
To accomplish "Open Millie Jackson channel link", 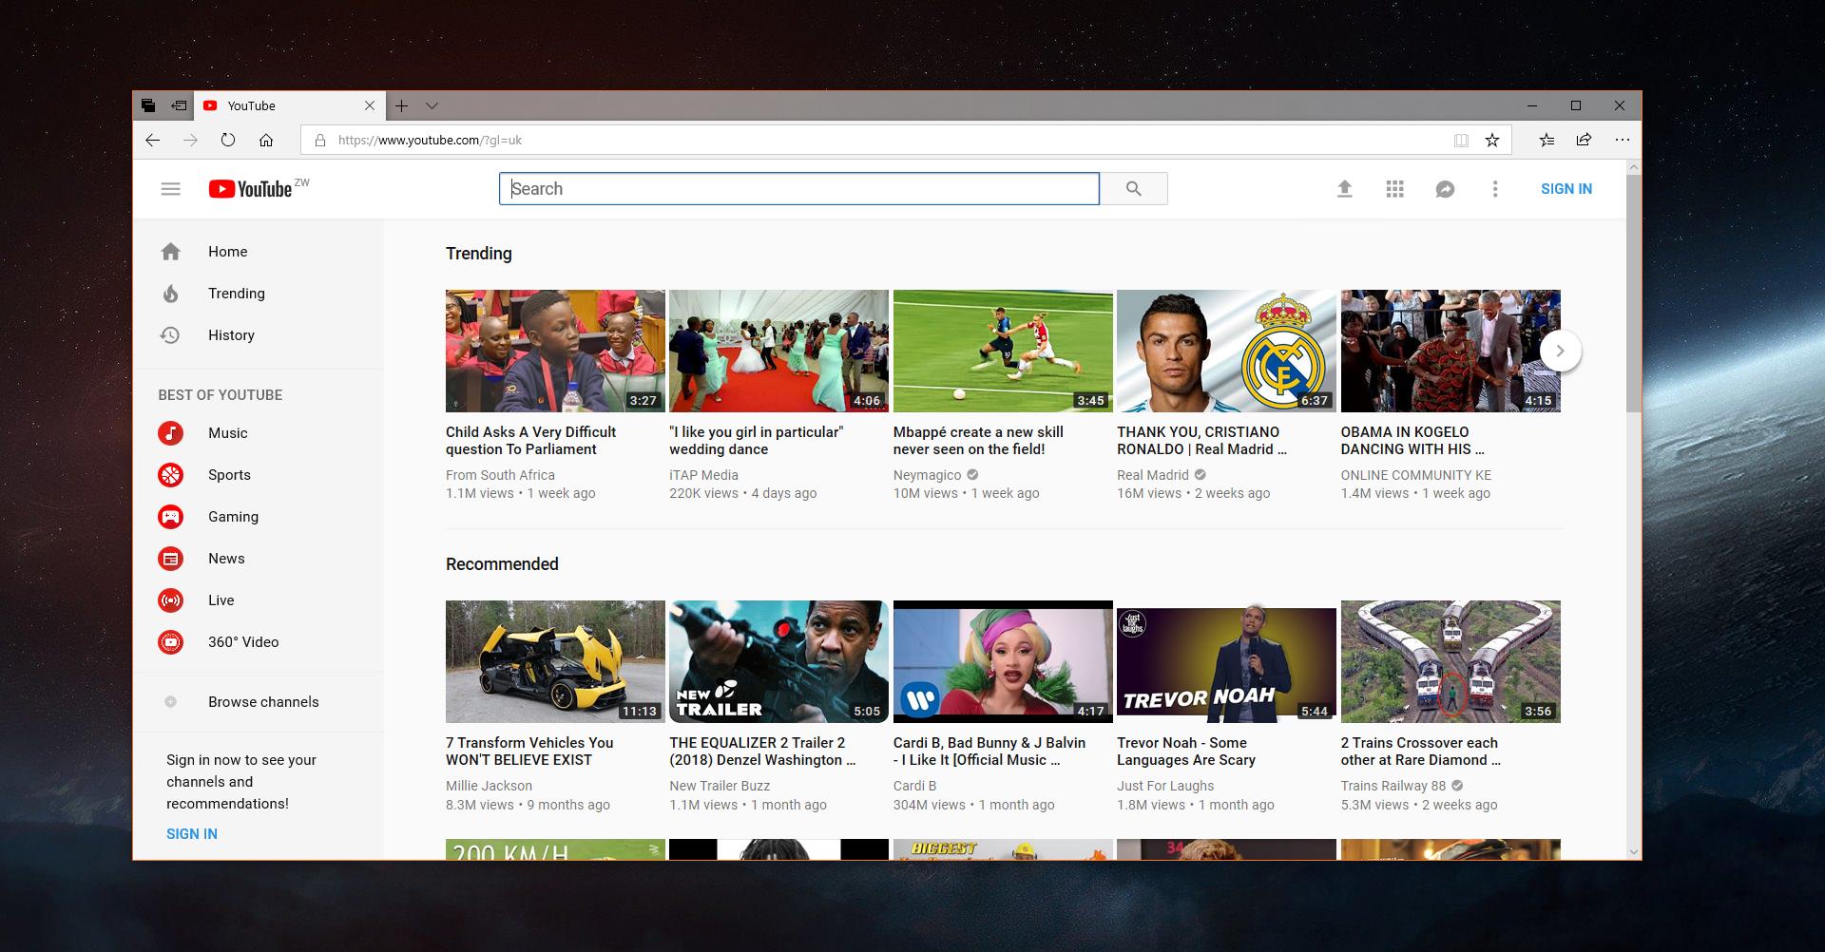I will coord(489,786).
